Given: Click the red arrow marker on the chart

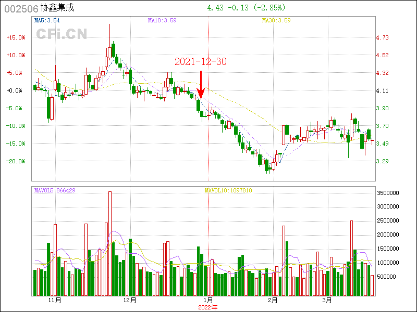Looking at the screenshot, I should tap(201, 85).
